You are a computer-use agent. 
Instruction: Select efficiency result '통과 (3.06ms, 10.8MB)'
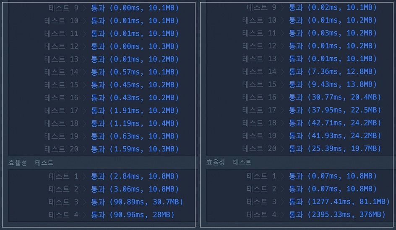point(135,189)
